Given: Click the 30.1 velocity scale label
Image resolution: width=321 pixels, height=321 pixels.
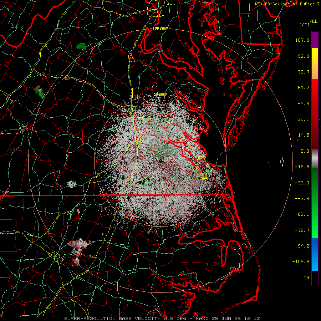Looking at the screenshot, I should (304, 119).
